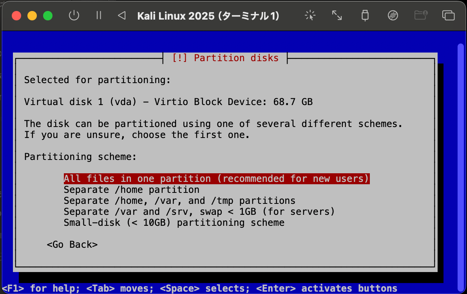Select Separate /home partition option
This screenshot has height=294, width=467.
(131, 190)
